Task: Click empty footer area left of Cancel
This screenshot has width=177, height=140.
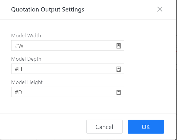Action: point(43,127)
